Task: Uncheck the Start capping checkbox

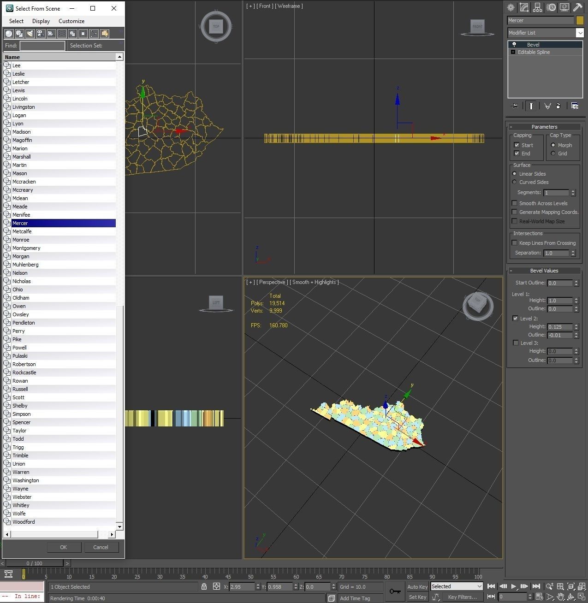Action: [x=517, y=145]
